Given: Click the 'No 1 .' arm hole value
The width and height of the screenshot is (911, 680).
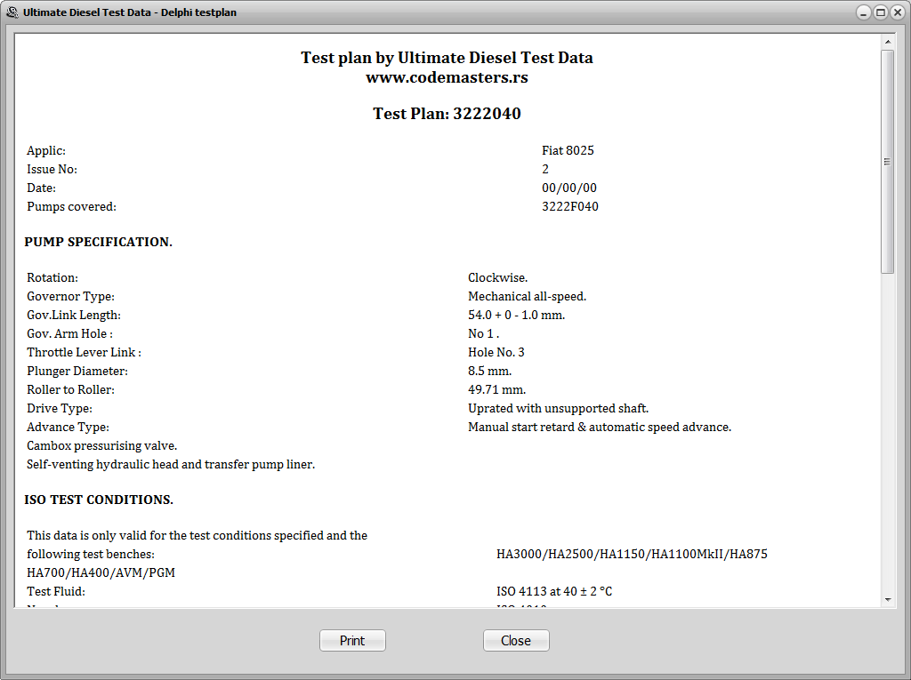Looking at the screenshot, I should (x=483, y=333).
